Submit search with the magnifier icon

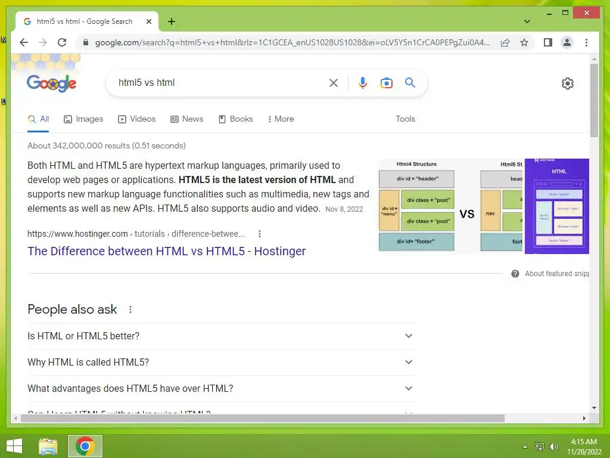[x=410, y=82]
